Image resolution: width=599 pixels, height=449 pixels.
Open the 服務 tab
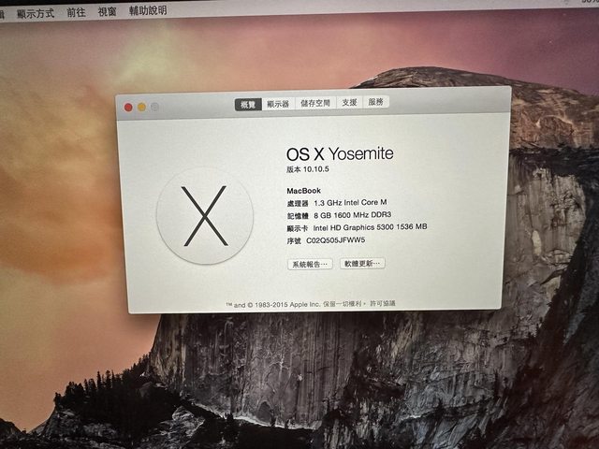point(375,102)
